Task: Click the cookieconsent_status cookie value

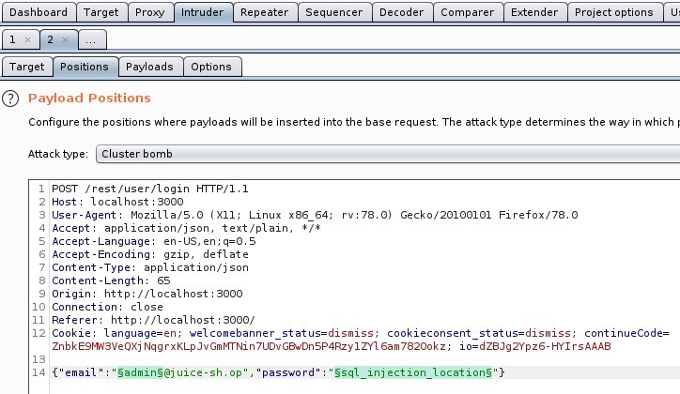Action: point(549,333)
